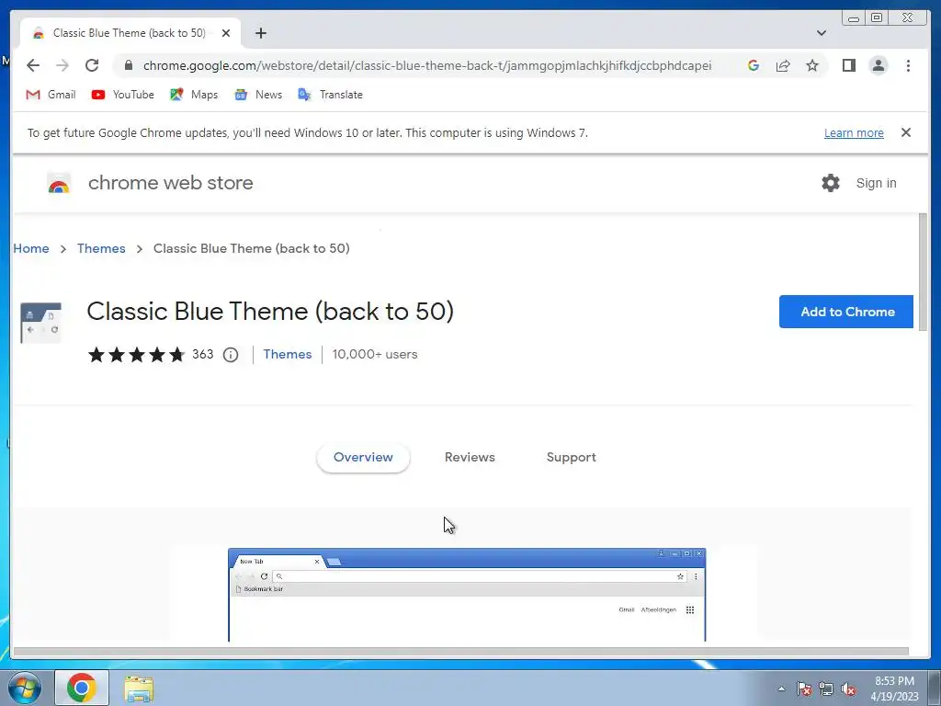This screenshot has height=706, width=941.
Task: Click the theme preview screenshot
Action: coord(467,595)
